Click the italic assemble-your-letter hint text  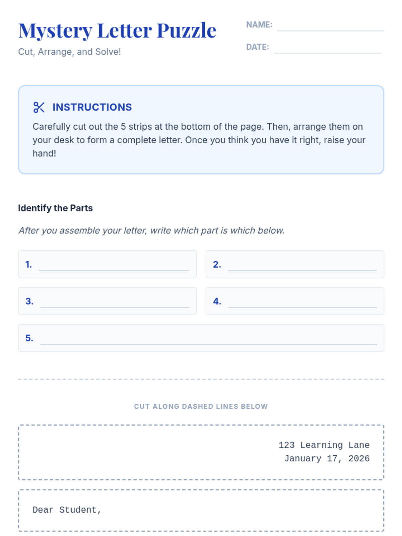(151, 230)
